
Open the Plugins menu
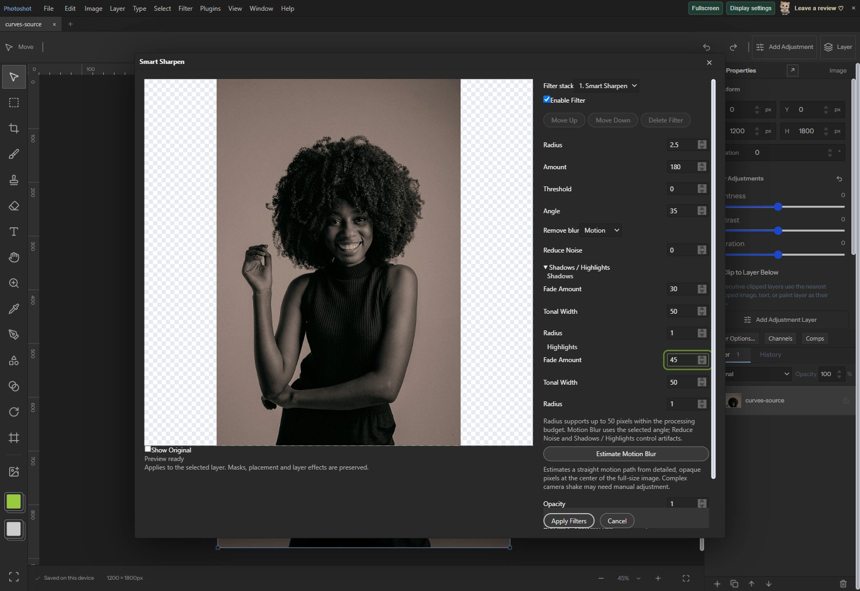(210, 9)
